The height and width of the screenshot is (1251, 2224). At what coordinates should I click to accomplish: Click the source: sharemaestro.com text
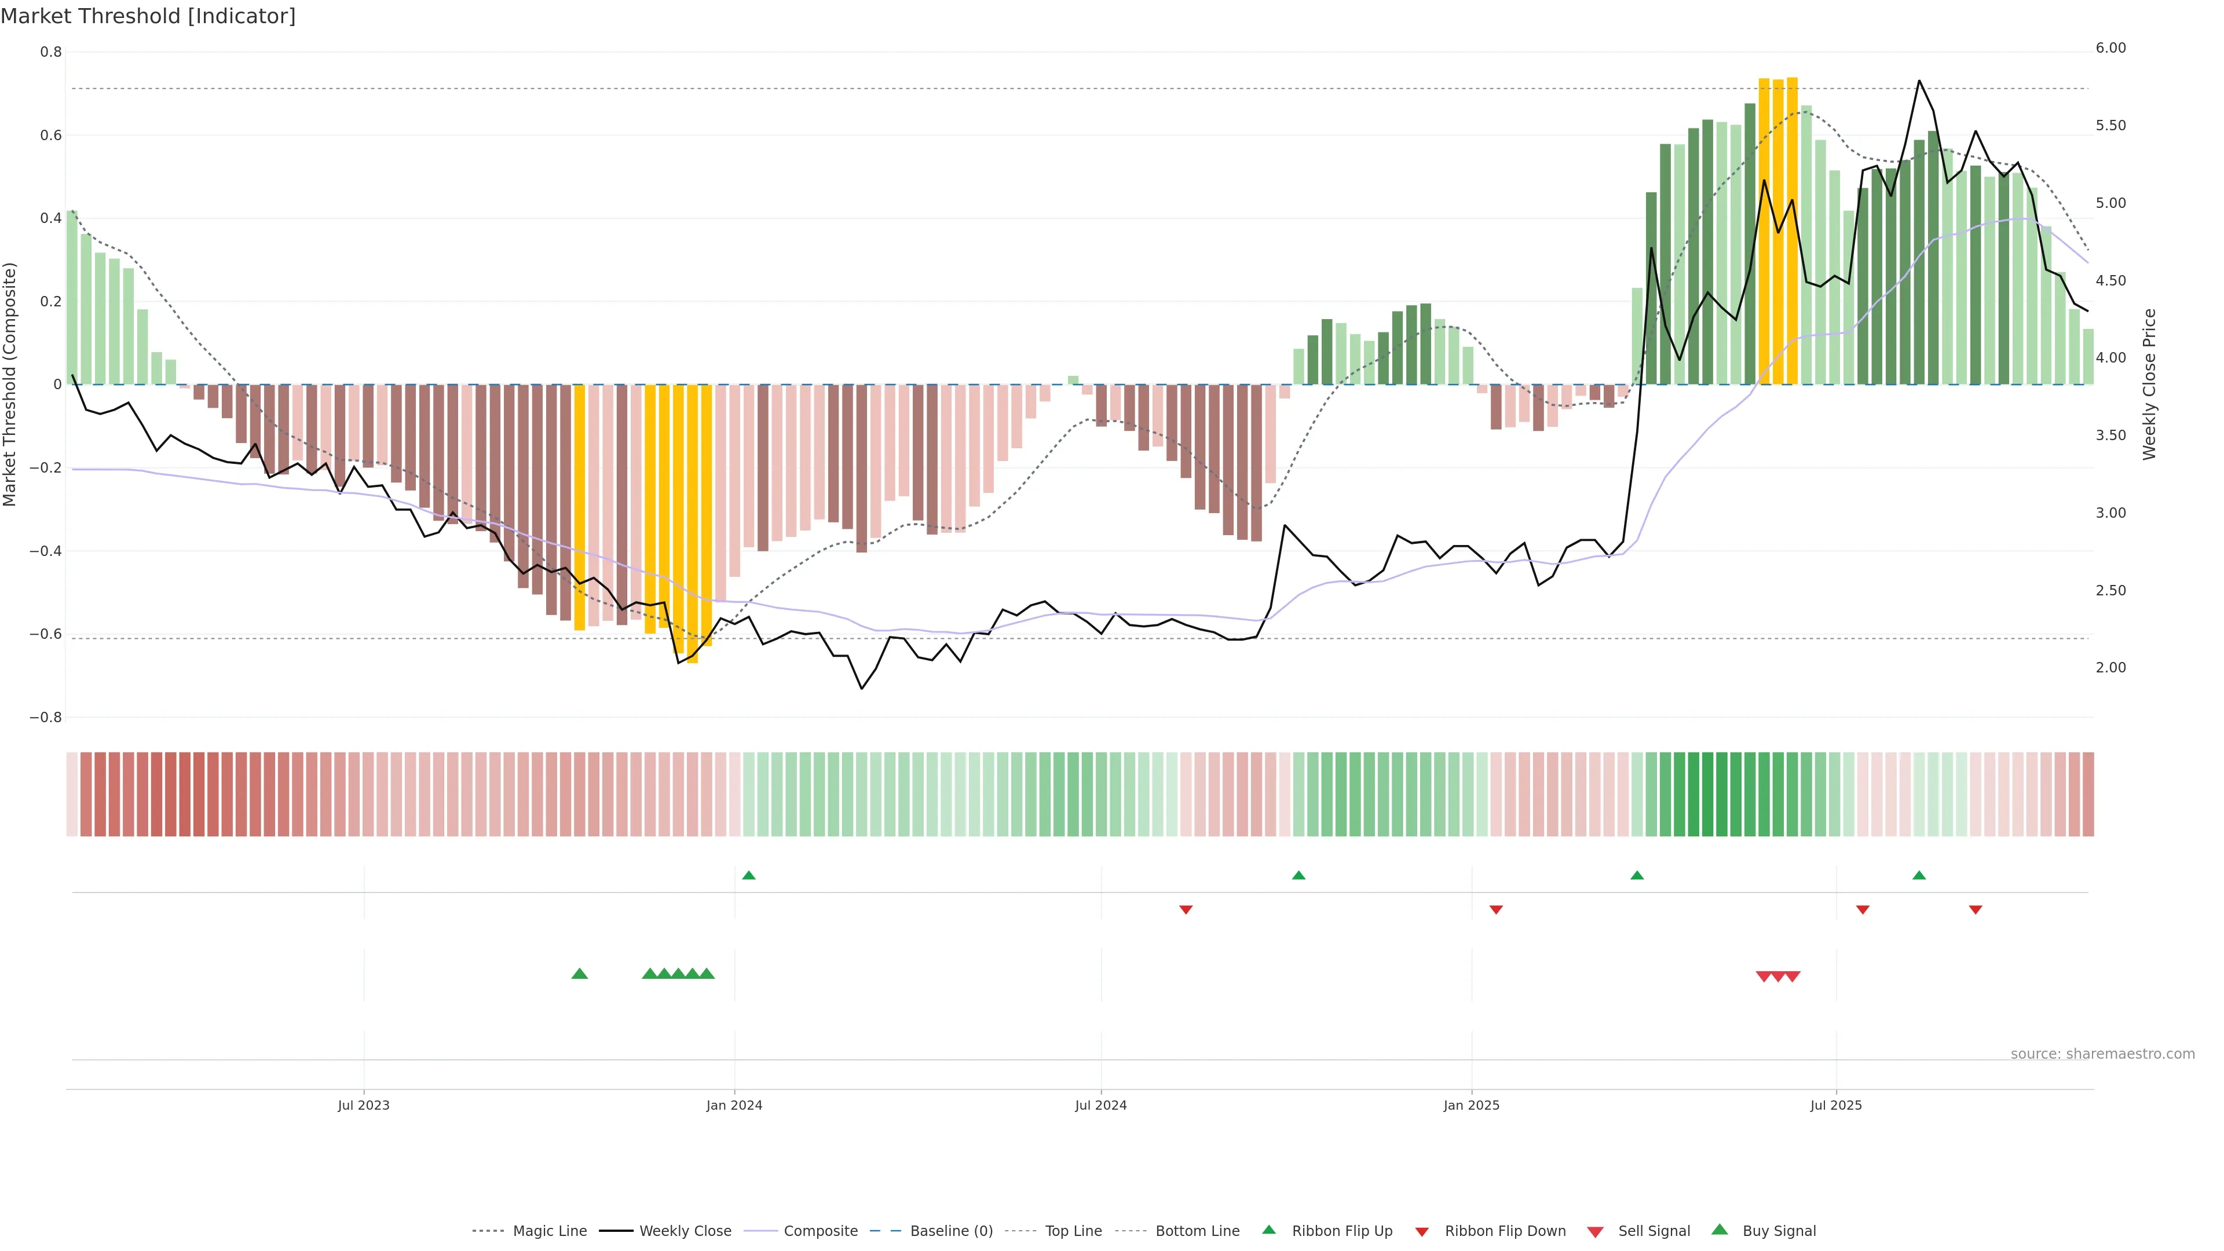pyautogui.click(x=2102, y=1054)
